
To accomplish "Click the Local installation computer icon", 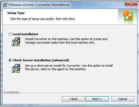I will [16, 42].
